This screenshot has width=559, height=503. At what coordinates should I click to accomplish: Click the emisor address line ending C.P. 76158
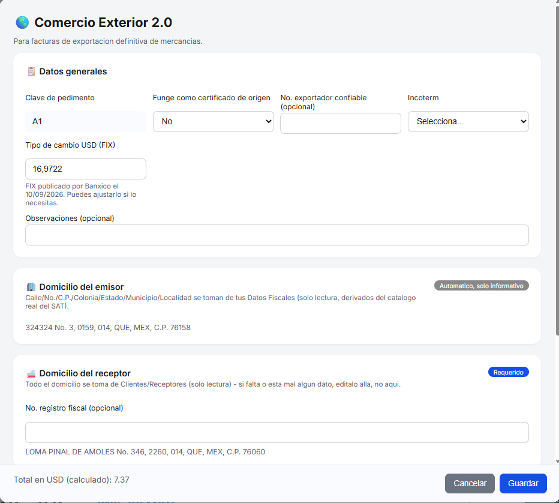(108, 328)
